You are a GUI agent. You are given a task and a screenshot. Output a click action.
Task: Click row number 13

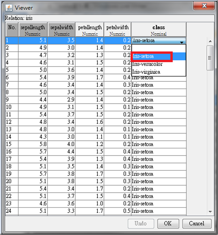[12, 129]
